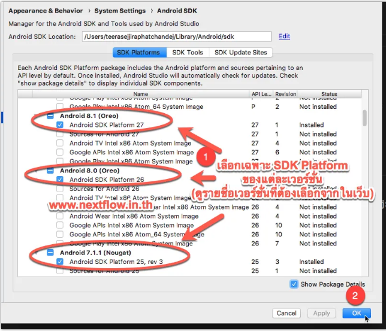The height and width of the screenshot is (331, 386).
Task: Click the Edit link for SDK location
Action: tap(284, 37)
